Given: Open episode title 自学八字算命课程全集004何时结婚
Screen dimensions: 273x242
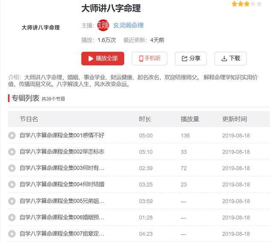Looking at the screenshot, I should 62,184.
